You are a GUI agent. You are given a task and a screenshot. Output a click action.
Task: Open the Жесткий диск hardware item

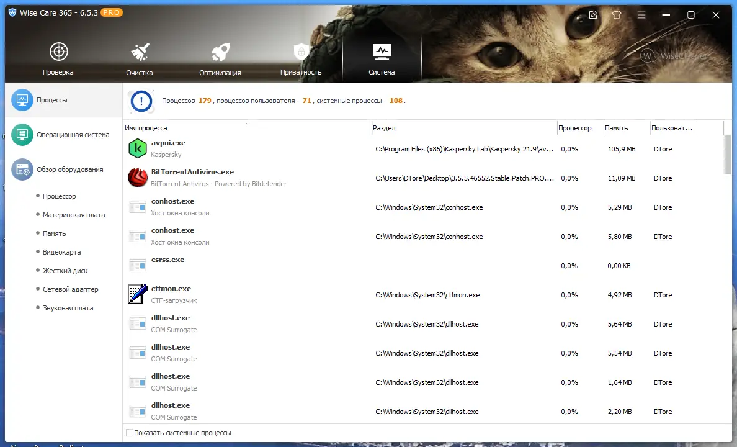click(x=65, y=271)
